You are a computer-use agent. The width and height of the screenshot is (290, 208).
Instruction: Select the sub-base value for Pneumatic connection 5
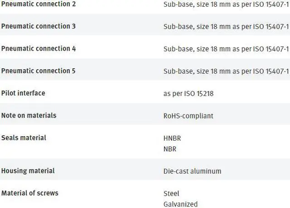pos(226,71)
